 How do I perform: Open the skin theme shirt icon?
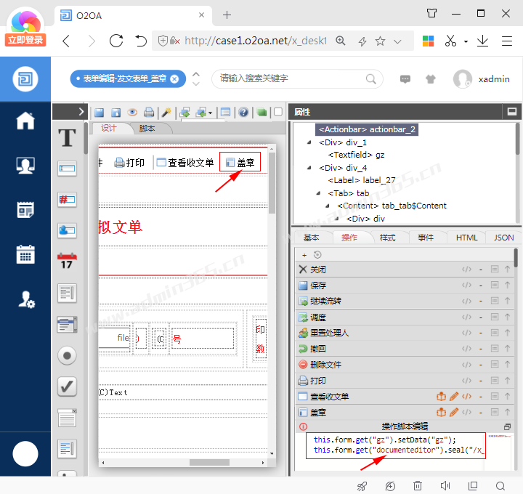tap(430, 79)
